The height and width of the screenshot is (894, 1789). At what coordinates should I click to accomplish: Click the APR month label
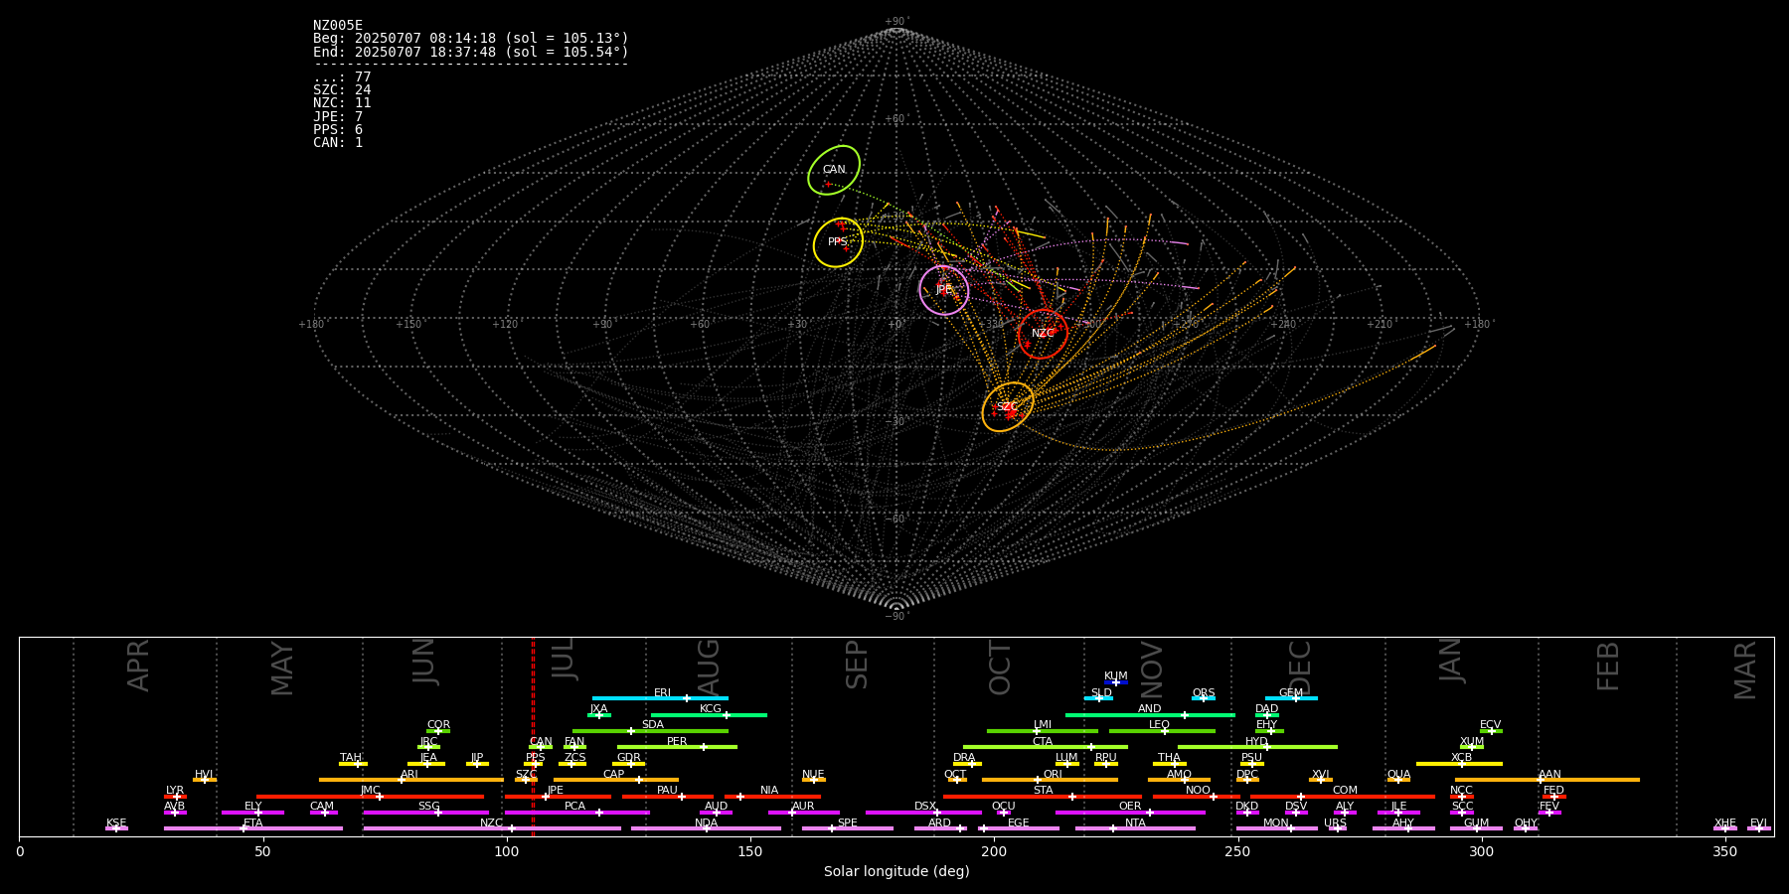138,666
